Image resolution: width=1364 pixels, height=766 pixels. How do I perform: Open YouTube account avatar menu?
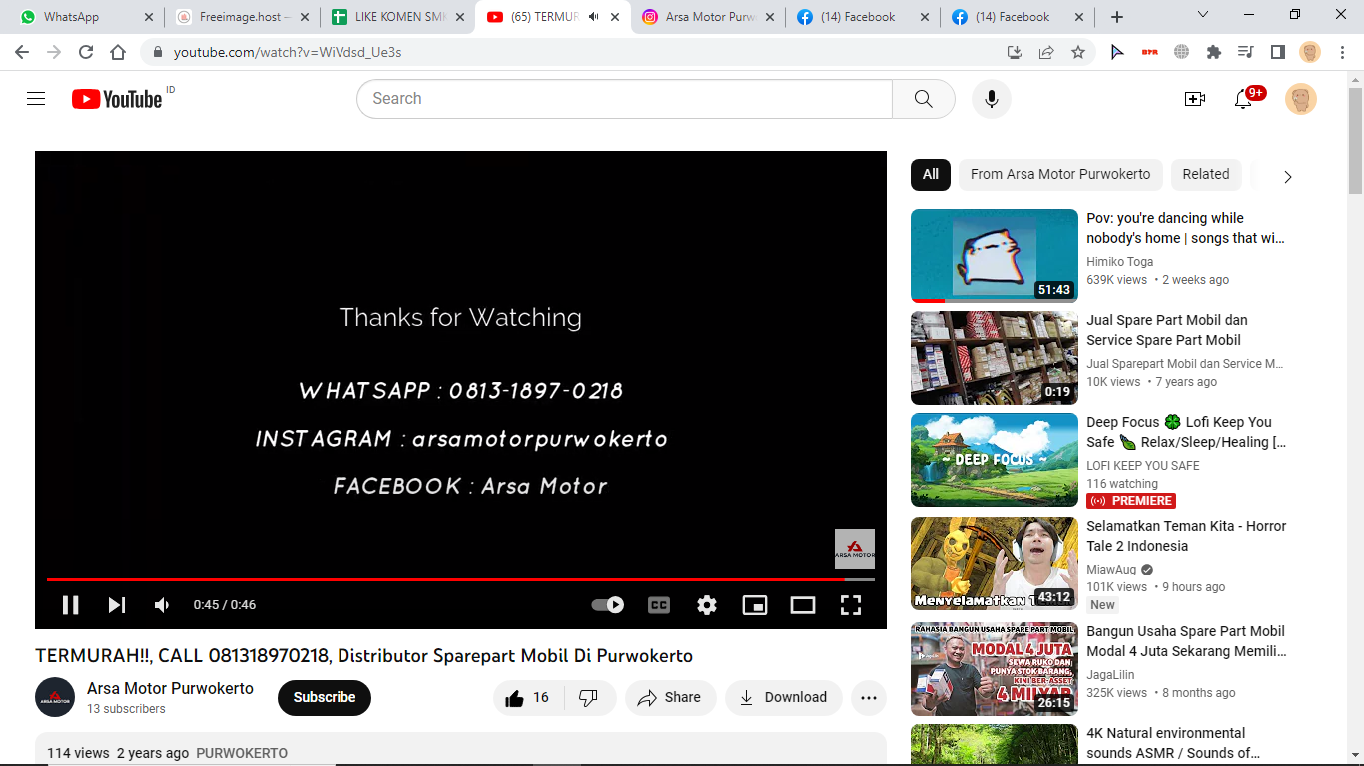pyautogui.click(x=1301, y=99)
